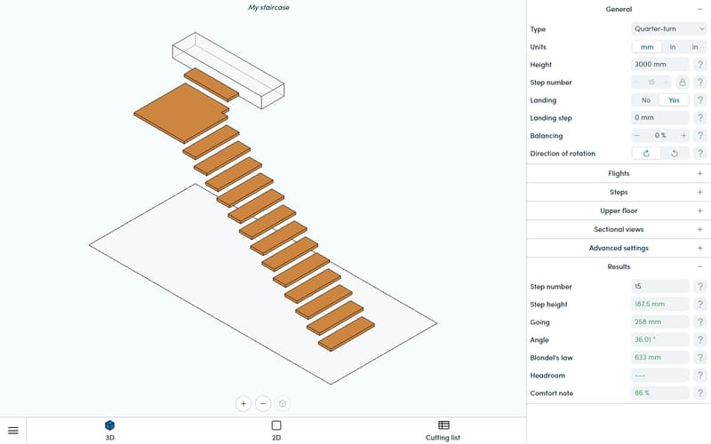711x444 pixels.
Task: Click the Step height value 187.5 mm
Action: pyautogui.click(x=659, y=304)
